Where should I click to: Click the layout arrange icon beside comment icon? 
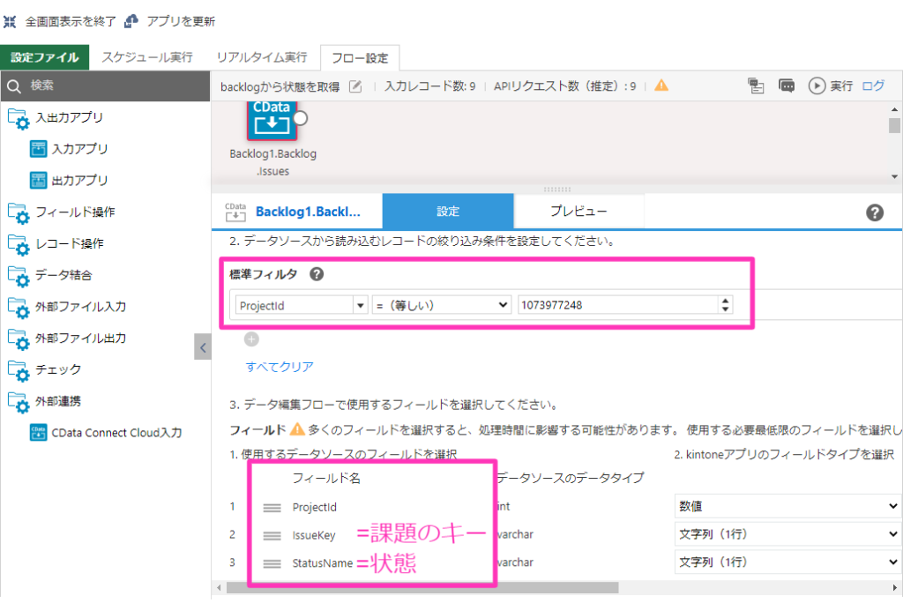pyautogui.click(x=756, y=86)
